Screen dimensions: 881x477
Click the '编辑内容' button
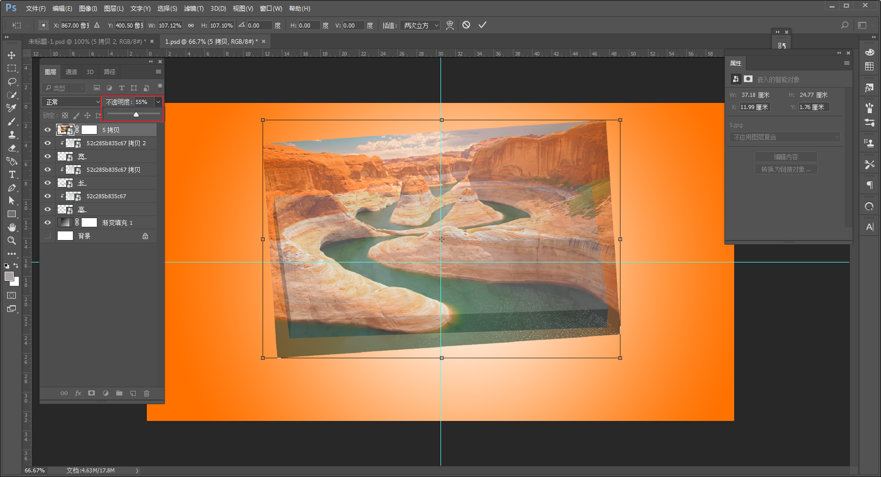[786, 157]
